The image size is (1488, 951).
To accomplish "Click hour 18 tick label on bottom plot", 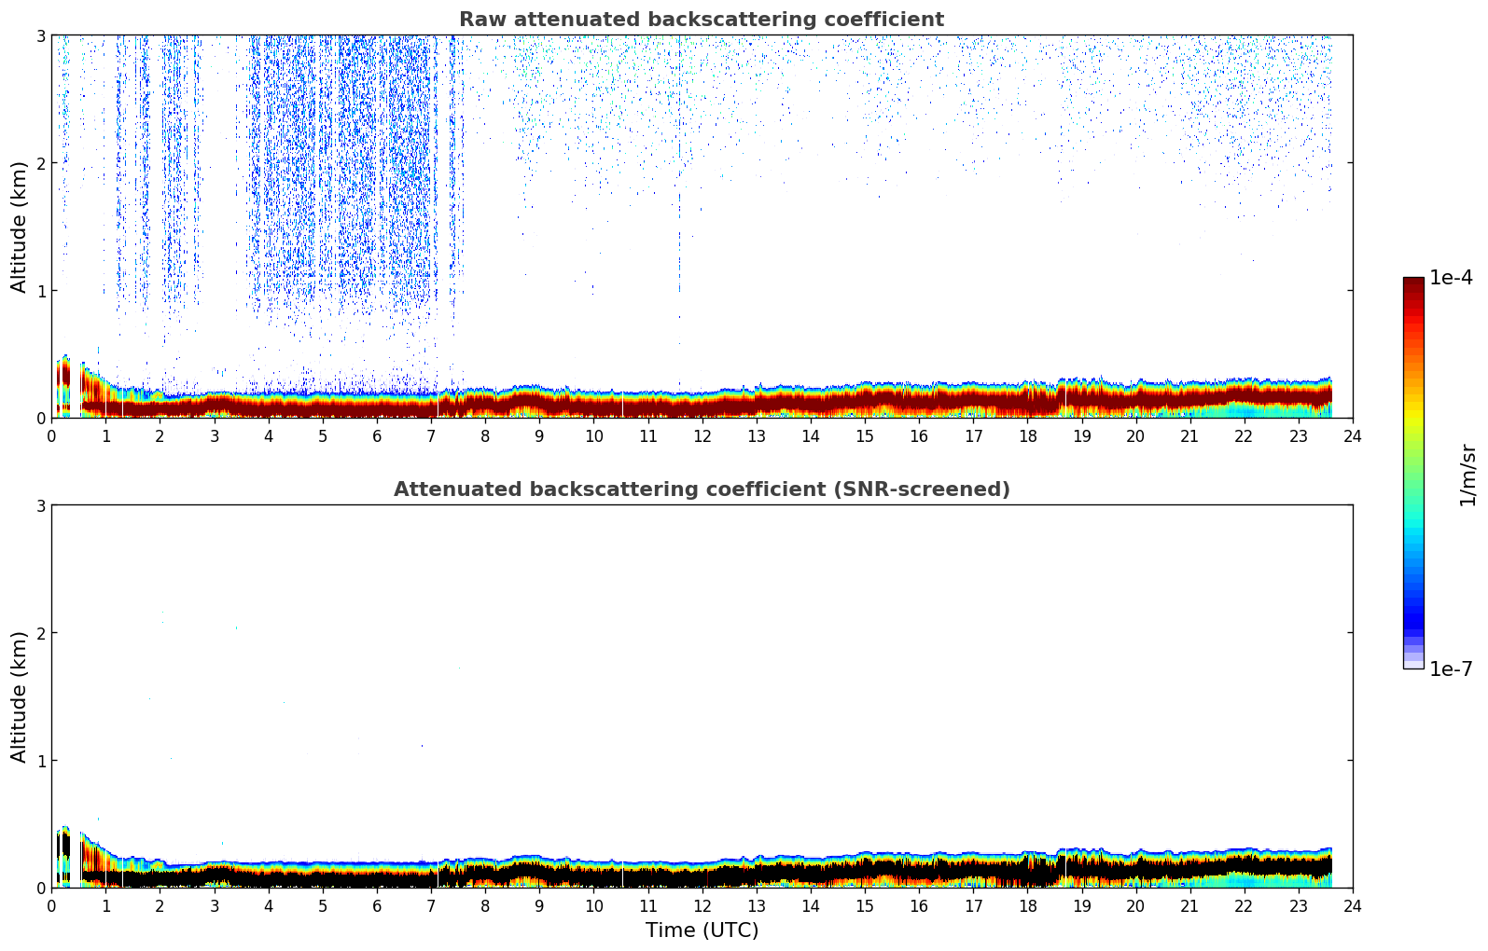I will [x=1027, y=905].
